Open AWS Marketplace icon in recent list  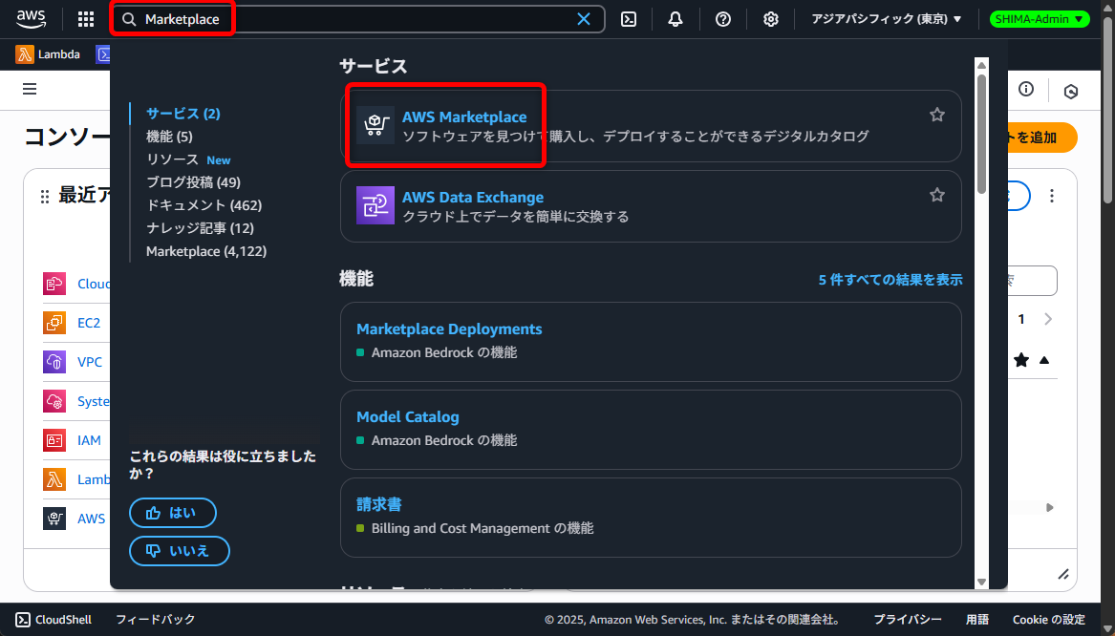(x=54, y=518)
